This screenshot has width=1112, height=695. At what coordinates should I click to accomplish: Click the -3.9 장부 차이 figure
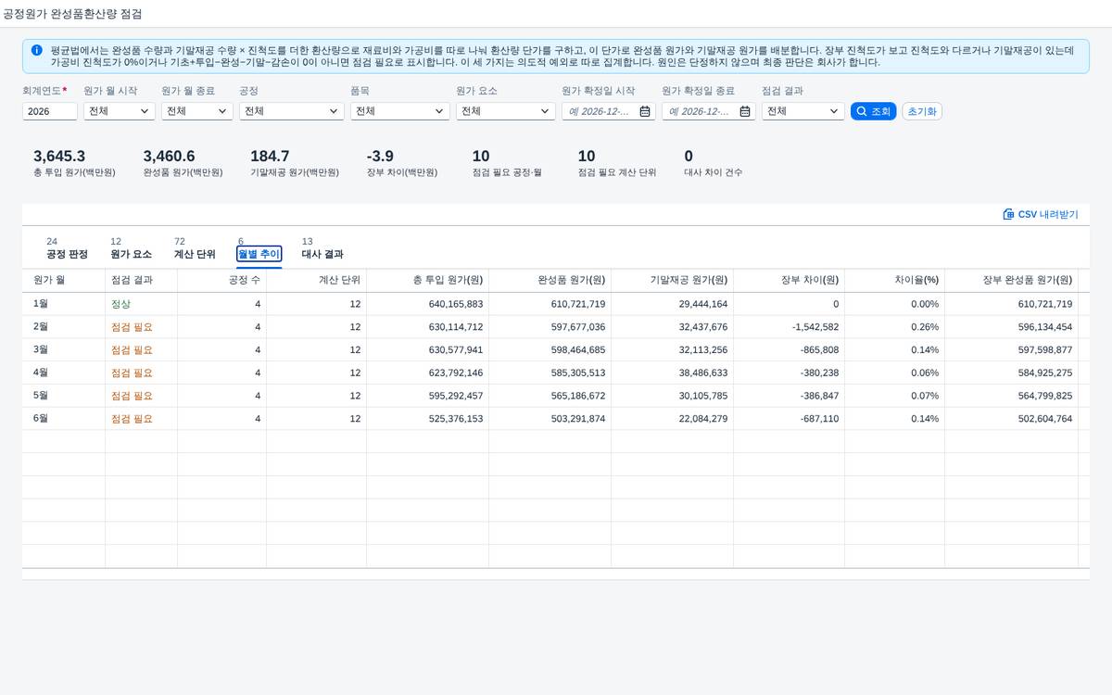click(x=380, y=156)
